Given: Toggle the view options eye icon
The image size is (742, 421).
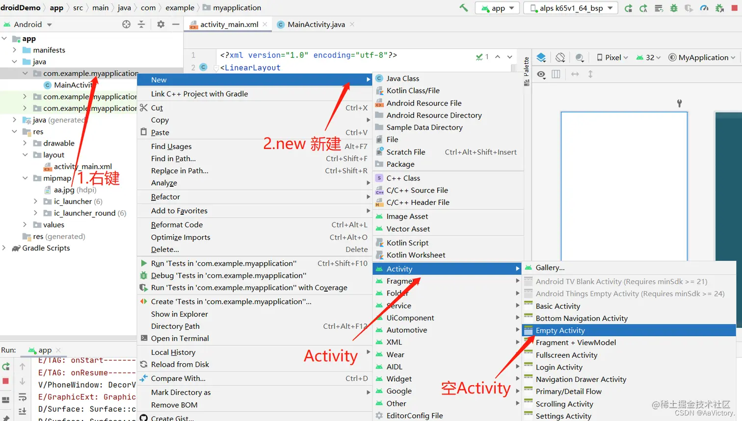Looking at the screenshot, I should [541, 74].
